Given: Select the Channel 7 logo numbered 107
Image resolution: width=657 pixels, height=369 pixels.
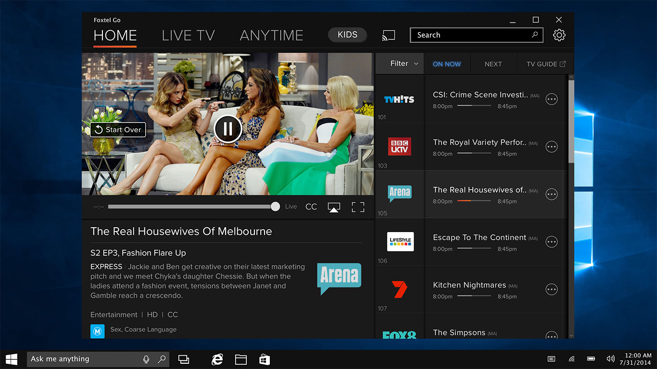Looking at the screenshot, I should (x=399, y=289).
